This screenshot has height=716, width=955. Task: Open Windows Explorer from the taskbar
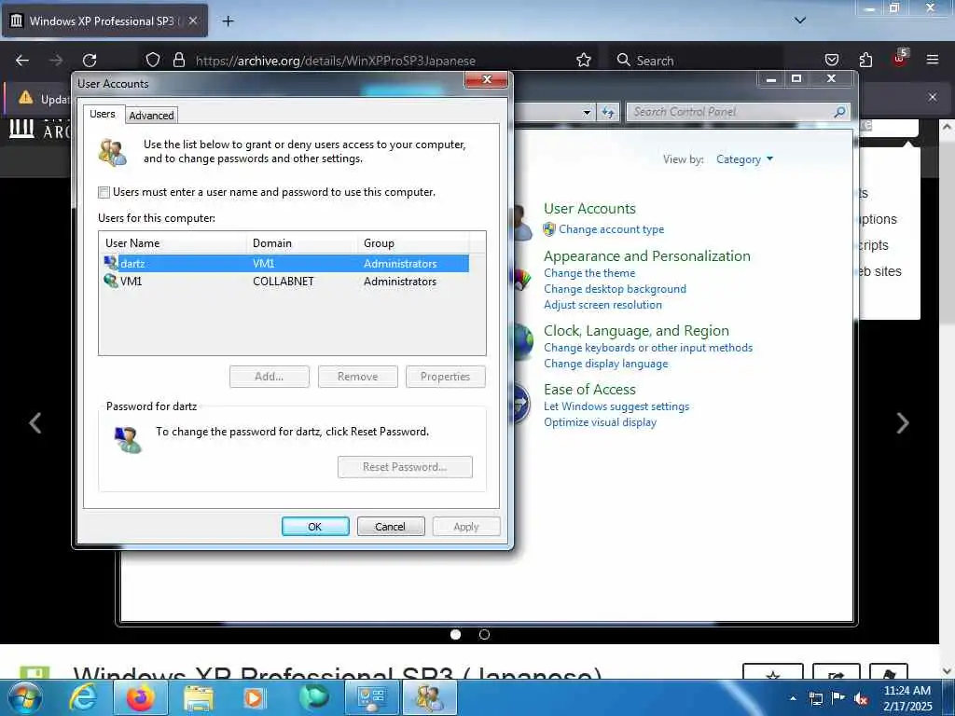point(199,697)
